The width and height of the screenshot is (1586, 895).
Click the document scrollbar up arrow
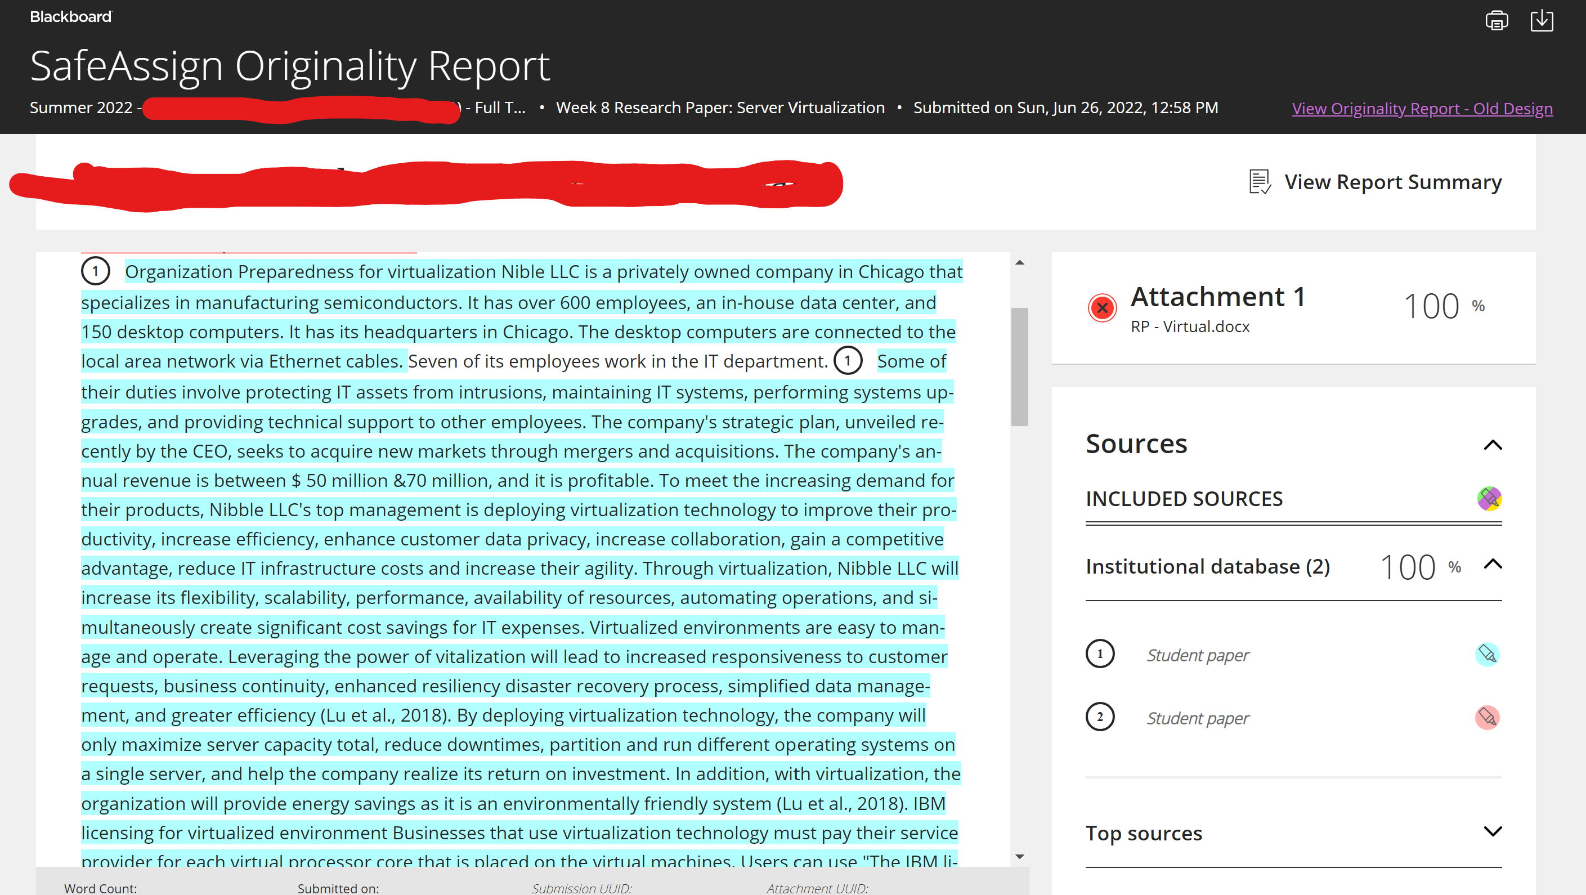click(1020, 262)
